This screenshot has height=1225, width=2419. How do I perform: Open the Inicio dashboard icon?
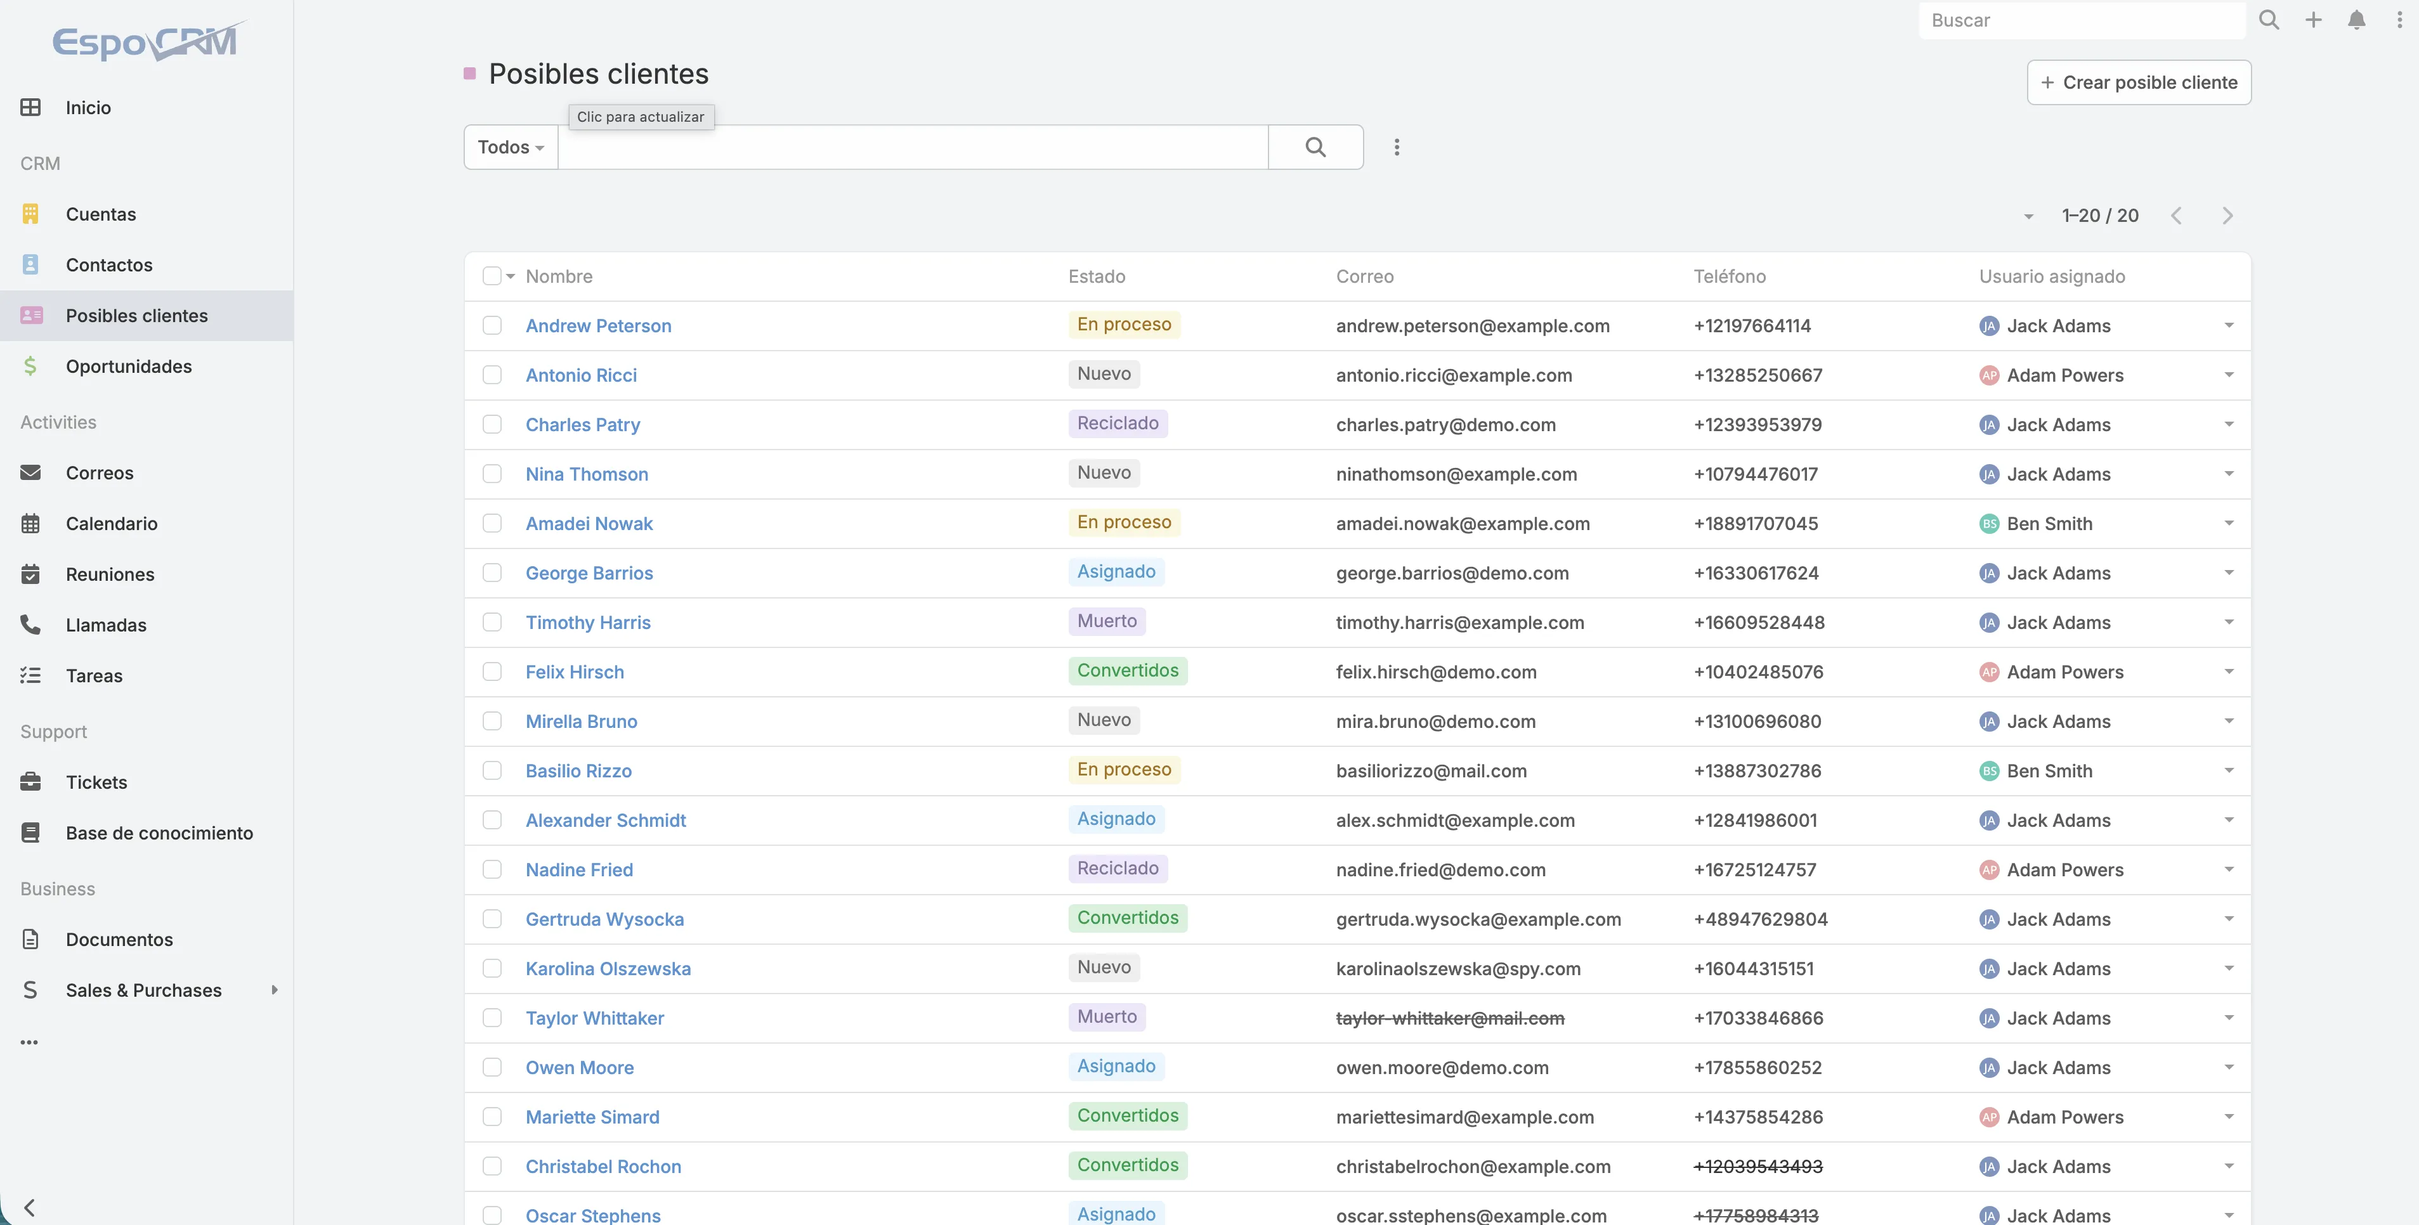31,106
